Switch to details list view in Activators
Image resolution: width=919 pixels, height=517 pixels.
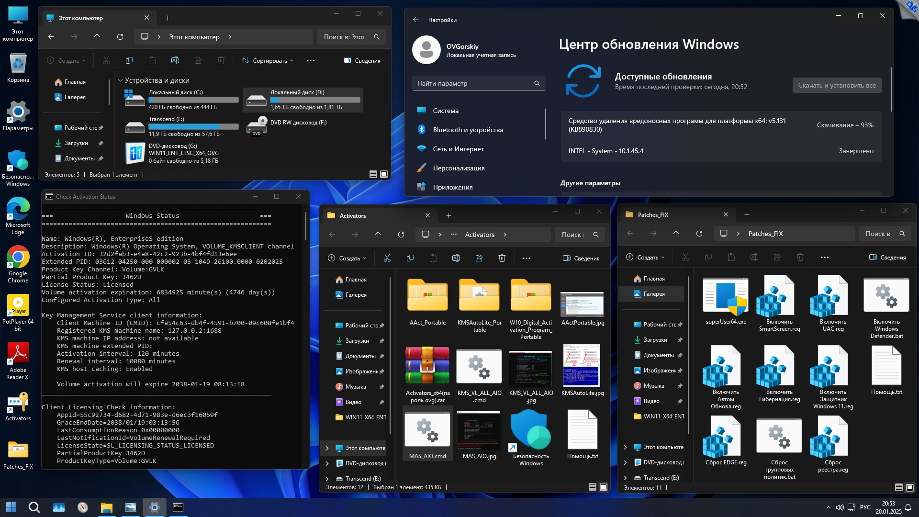(592, 487)
